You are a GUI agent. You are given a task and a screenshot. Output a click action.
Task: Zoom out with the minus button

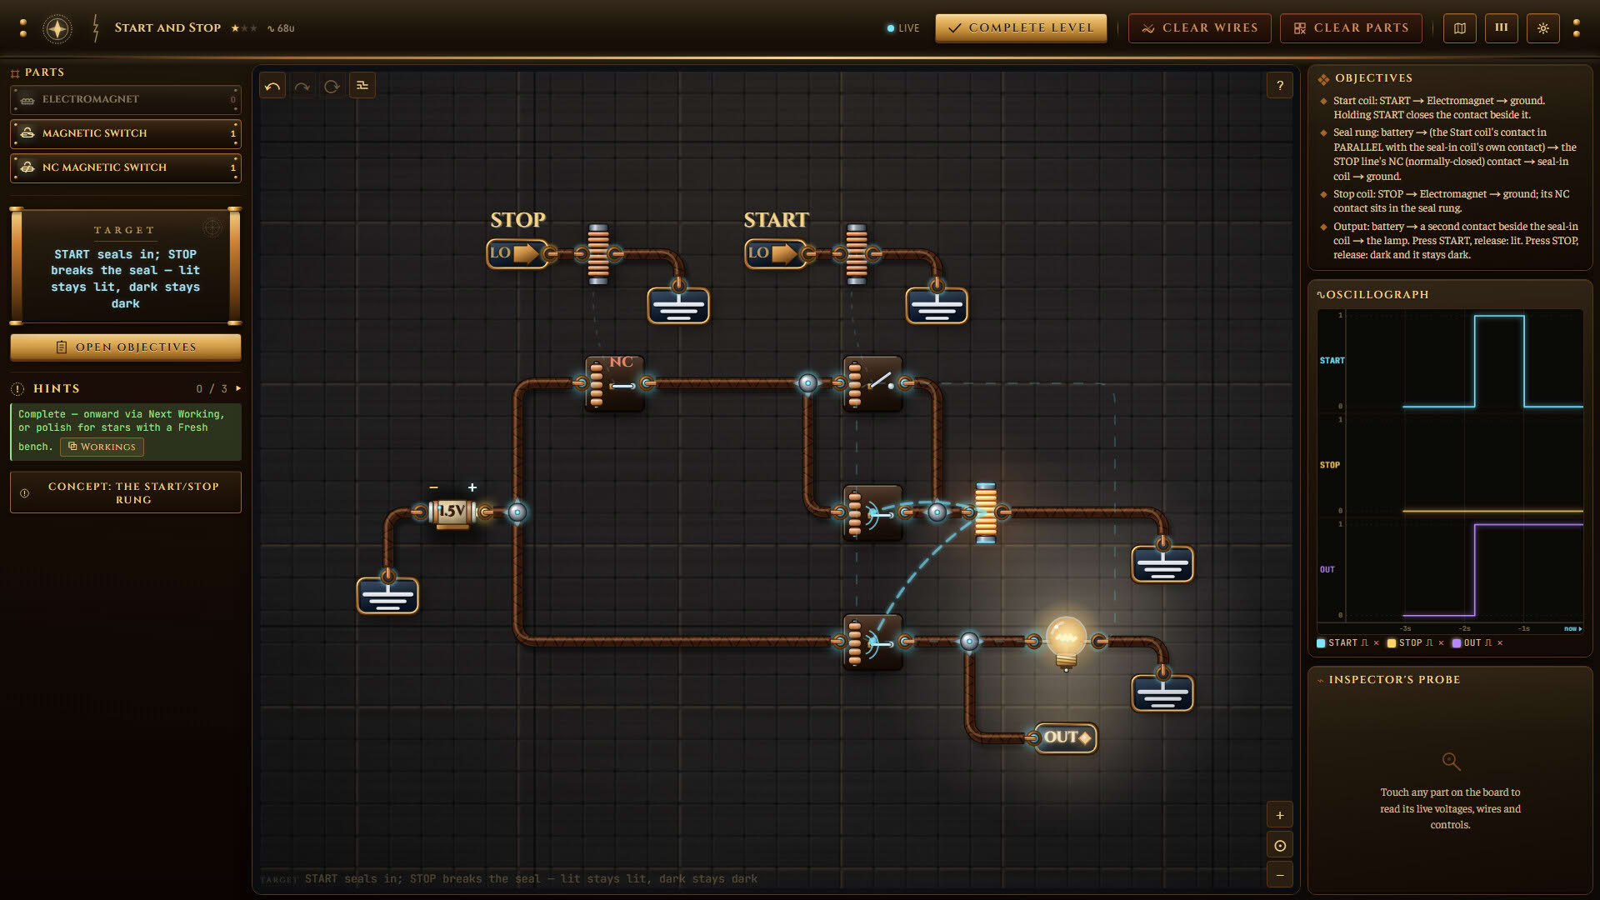coord(1280,874)
